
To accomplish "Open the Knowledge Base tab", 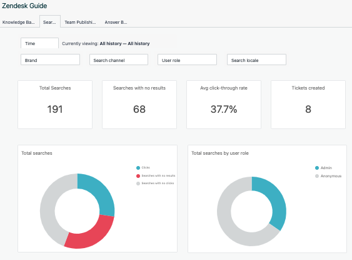I will coord(18,23).
